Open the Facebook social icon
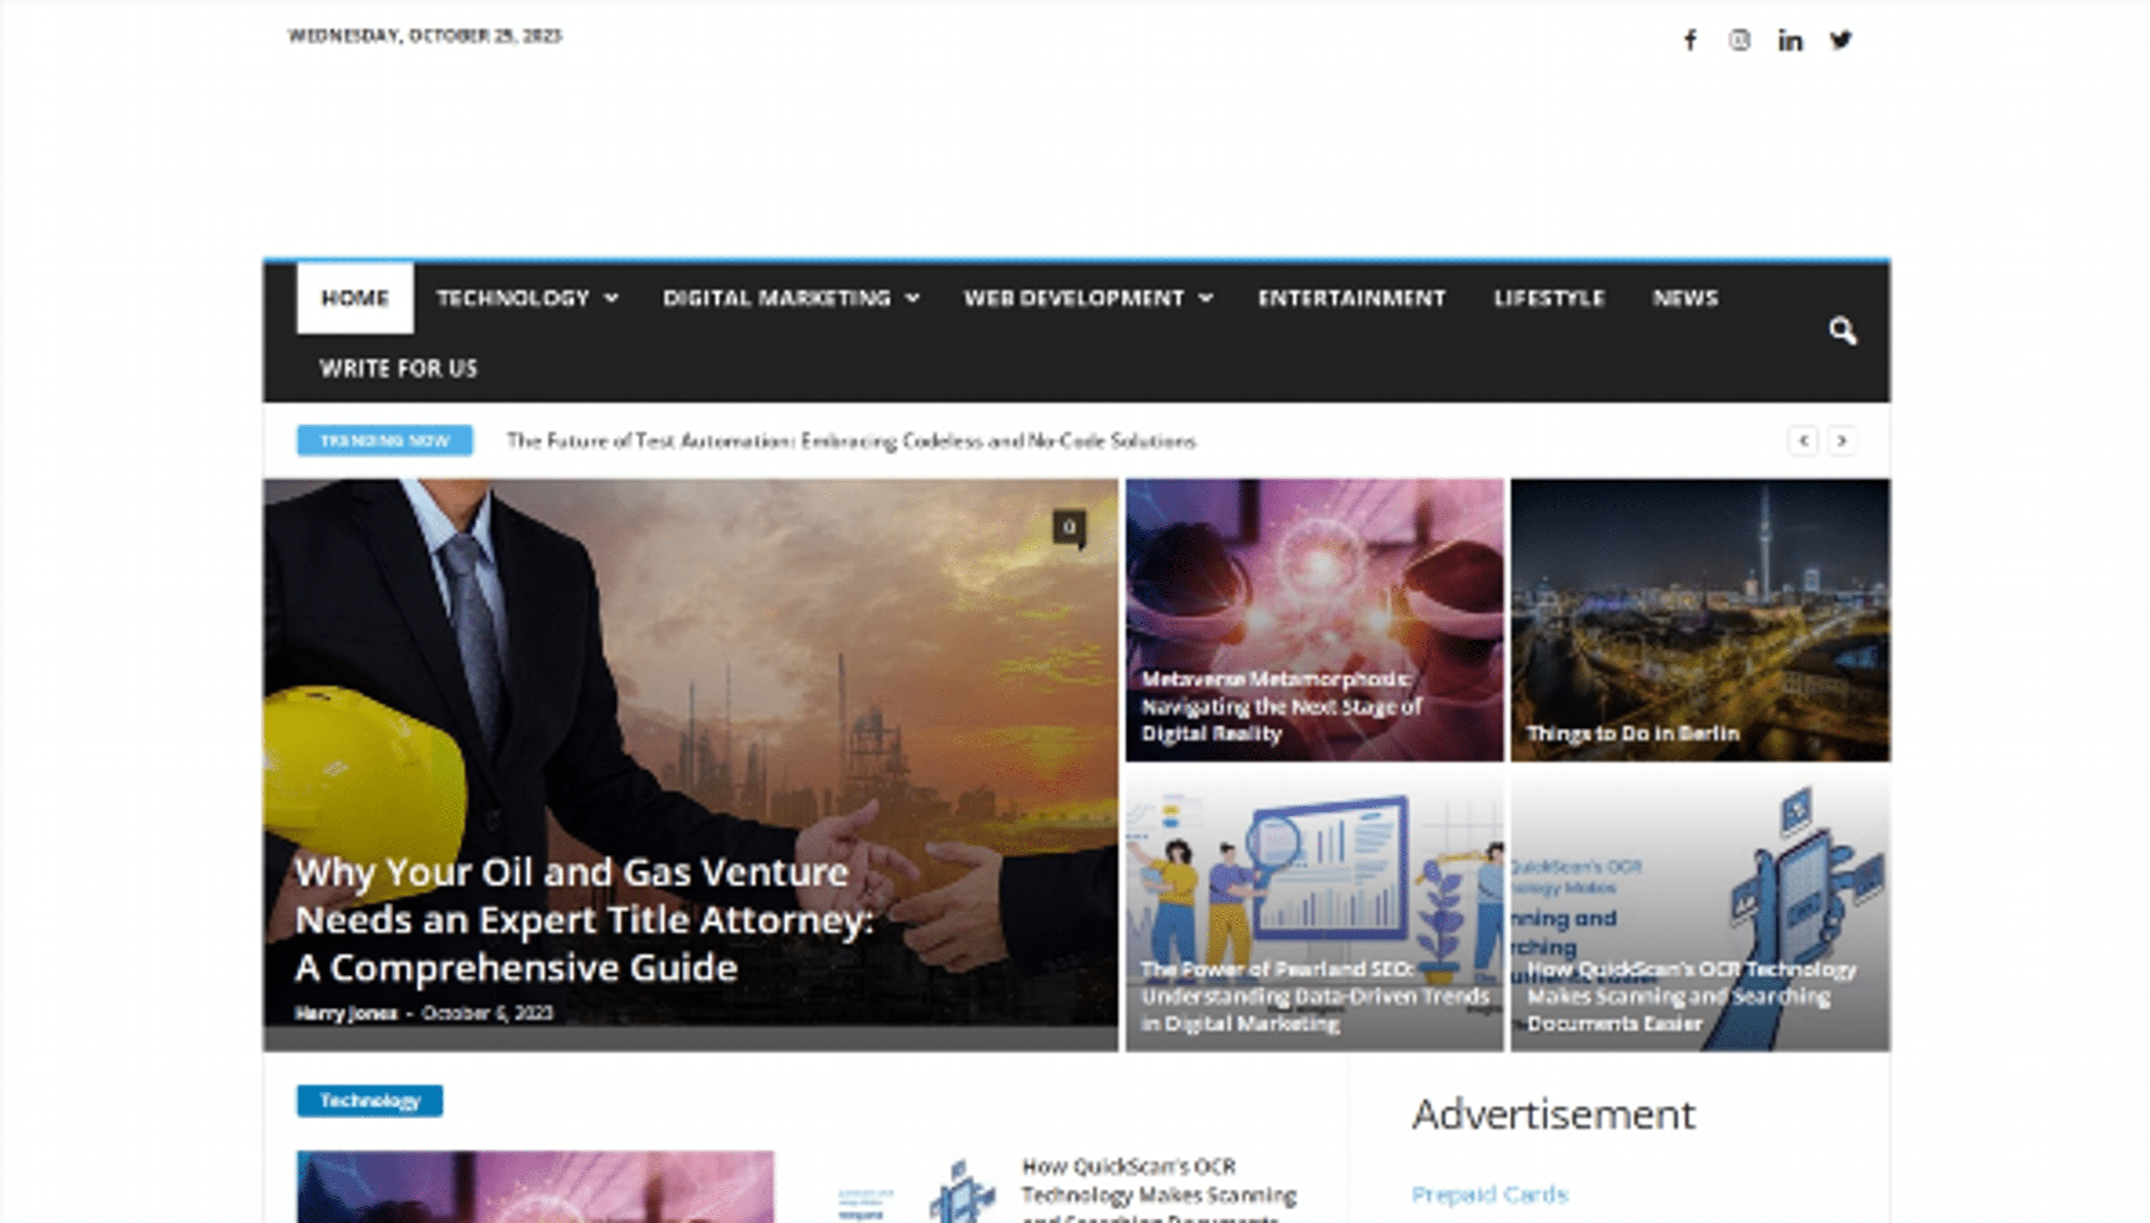 point(1690,40)
